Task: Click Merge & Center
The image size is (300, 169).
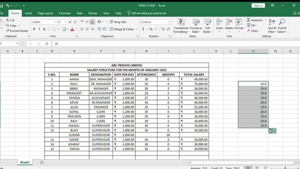Action: pos(122,29)
